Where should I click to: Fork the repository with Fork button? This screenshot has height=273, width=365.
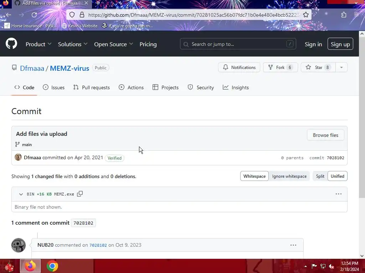pos(281,67)
